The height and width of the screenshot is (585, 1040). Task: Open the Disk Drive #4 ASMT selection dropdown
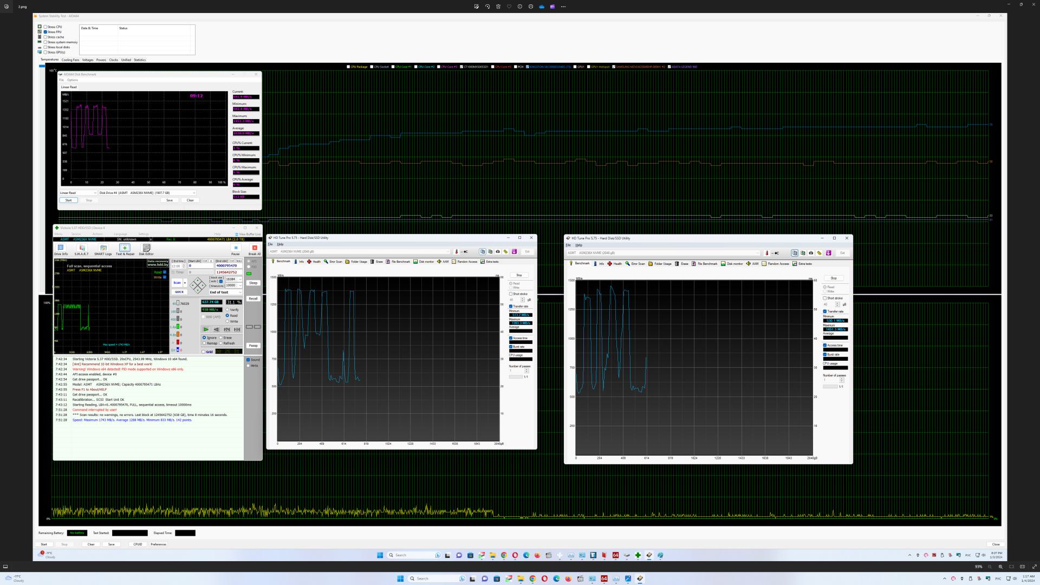coord(147,193)
